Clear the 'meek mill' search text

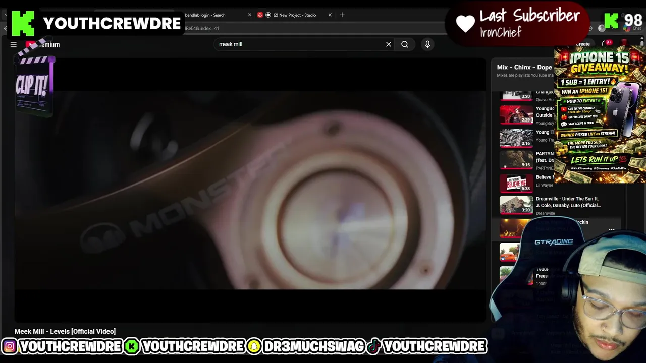point(389,44)
